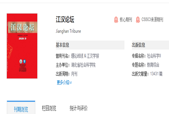Click the 出版信息 section header
This screenshot has height=114, width=169.
[x=139, y=45]
